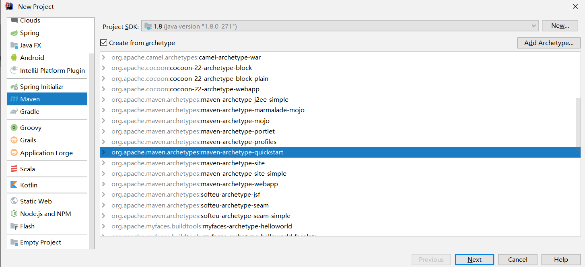585x267 pixels.
Task: Select the IntelliJ Platform Plugin icon
Action: [14, 70]
